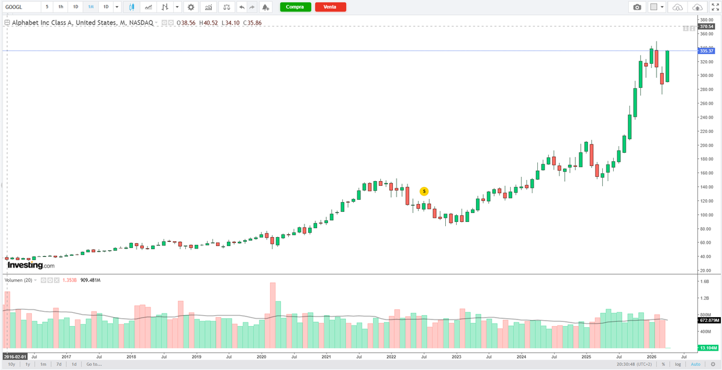Hide the Volumen indicator eye icon
This screenshot has height=370, width=722.
pyautogui.click(x=44, y=280)
